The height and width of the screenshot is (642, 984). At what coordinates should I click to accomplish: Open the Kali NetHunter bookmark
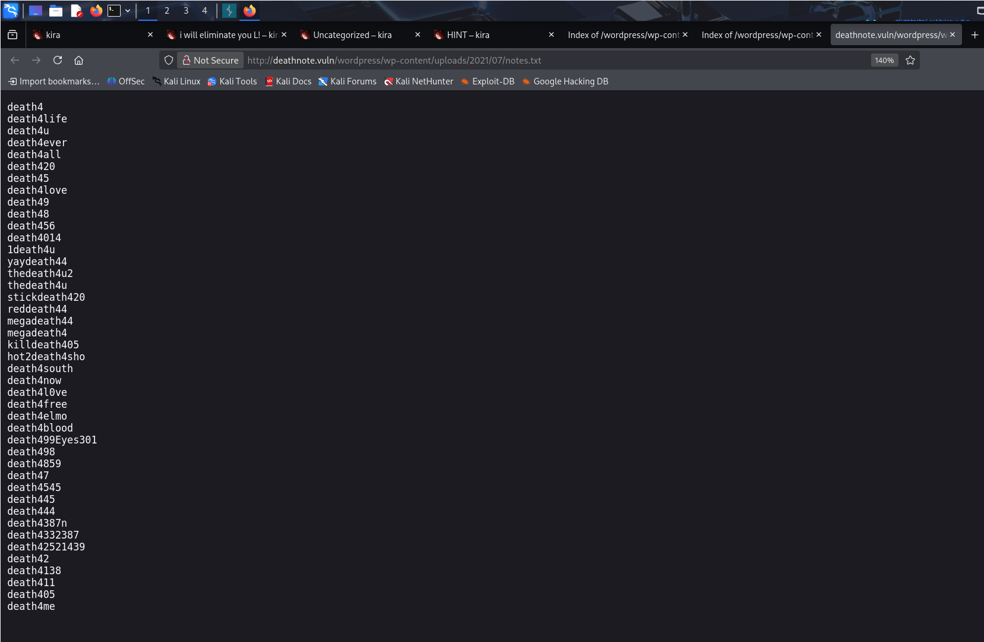[418, 81]
